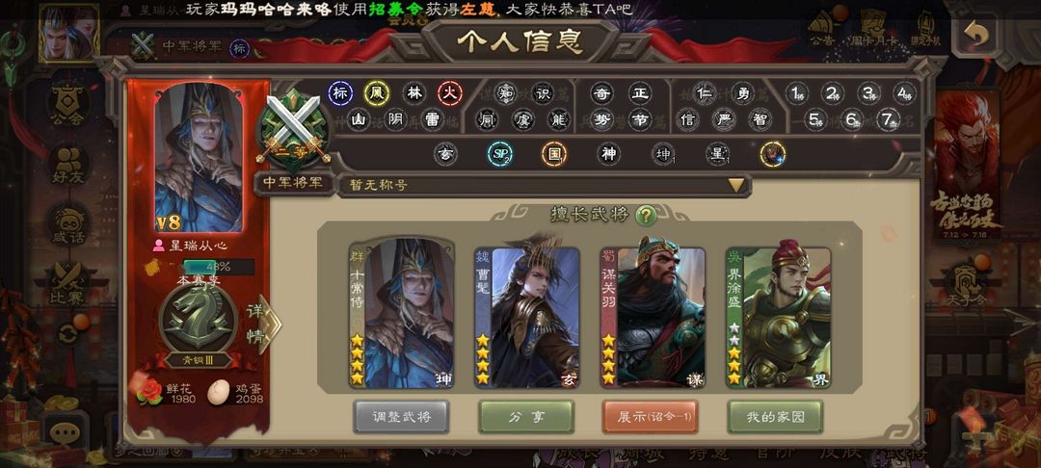Toggle the SP badge
1041x468 pixels.
[499, 154]
